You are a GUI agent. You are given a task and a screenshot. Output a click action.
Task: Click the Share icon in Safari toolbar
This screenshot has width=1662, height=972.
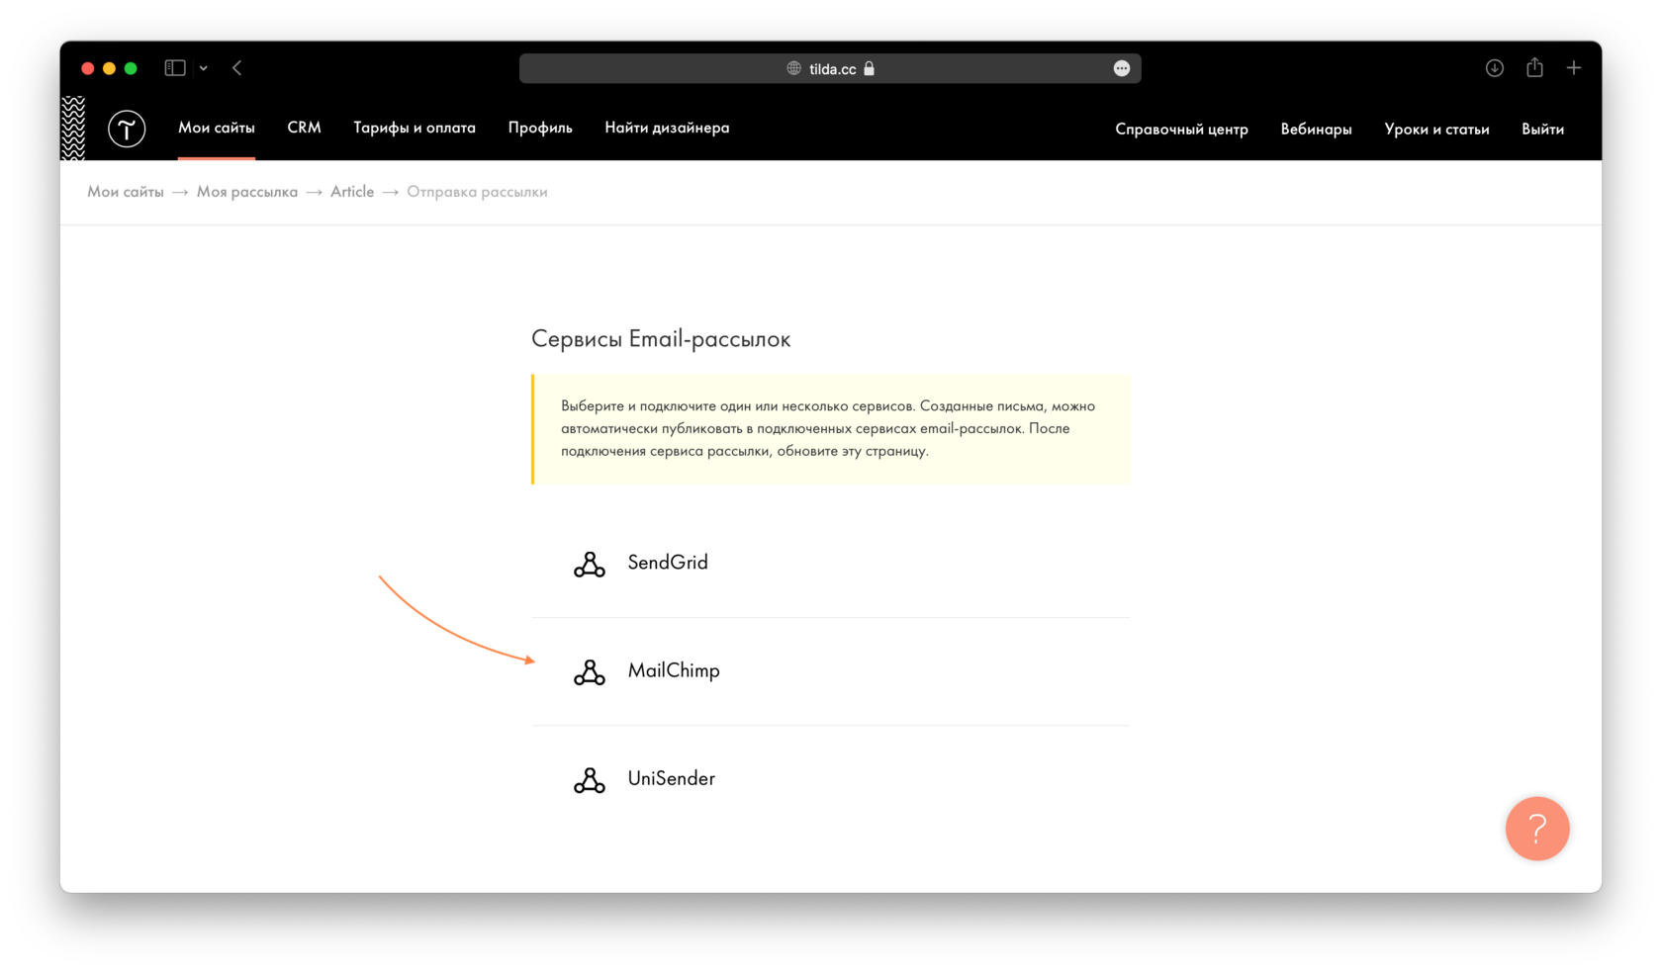pos(1534,67)
